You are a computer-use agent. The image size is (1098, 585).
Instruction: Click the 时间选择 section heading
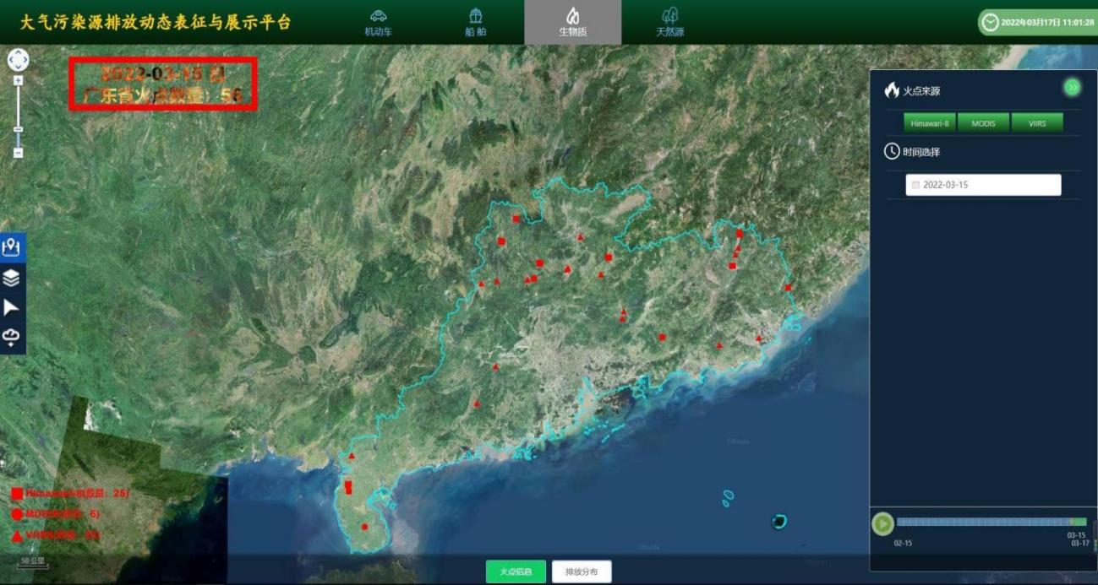pos(921,152)
